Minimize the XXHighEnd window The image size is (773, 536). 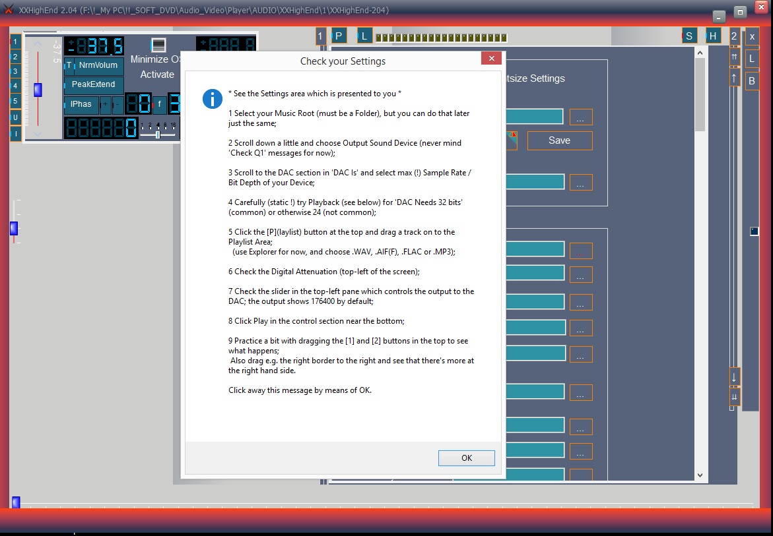719,17
